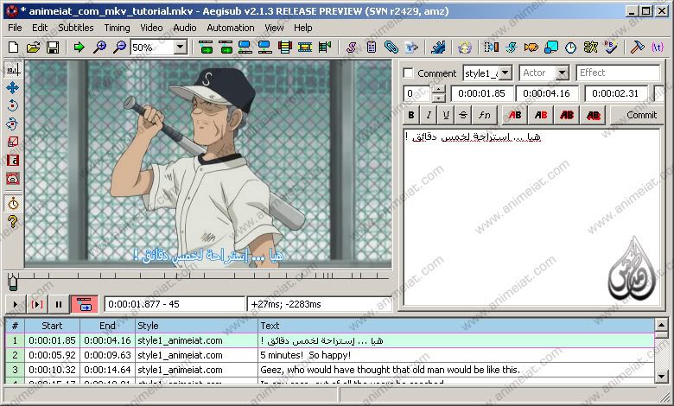Toggle the Comment checkbox
The width and height of the screenshot is (674, 406).
click(x=409, y=73)
